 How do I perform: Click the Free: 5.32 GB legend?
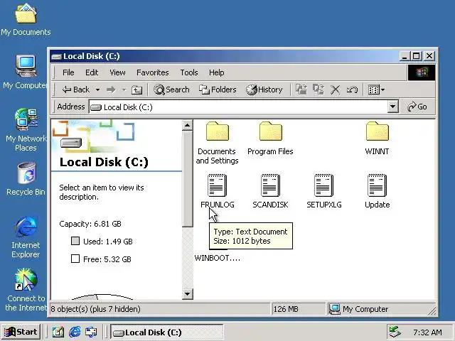click(x=101, y=259)
